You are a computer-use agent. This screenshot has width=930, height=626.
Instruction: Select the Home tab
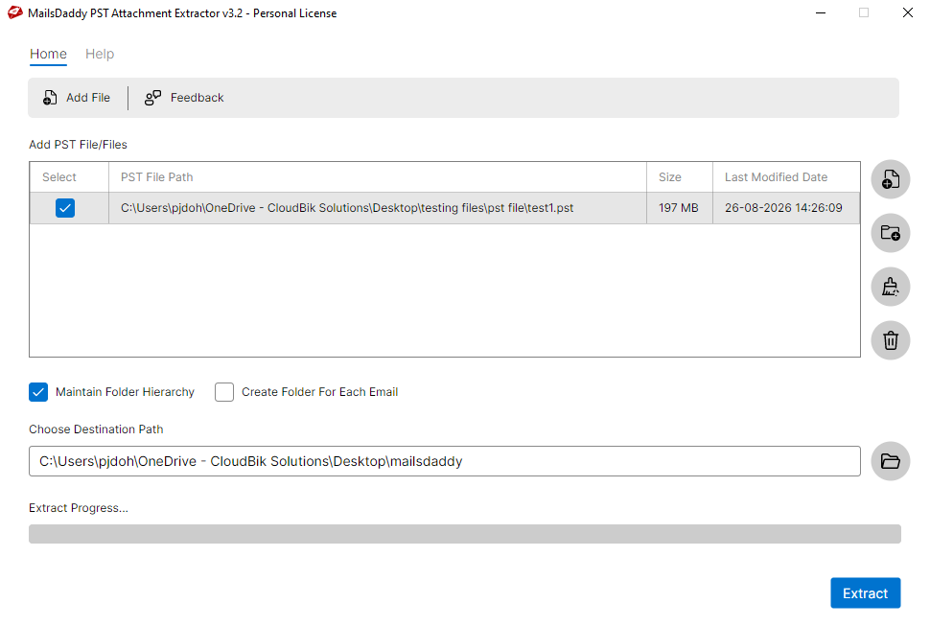pyautogui.click(x=48, y=54)
